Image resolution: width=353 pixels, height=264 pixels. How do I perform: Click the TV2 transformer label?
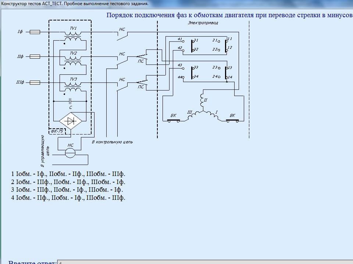pos(73,53)
